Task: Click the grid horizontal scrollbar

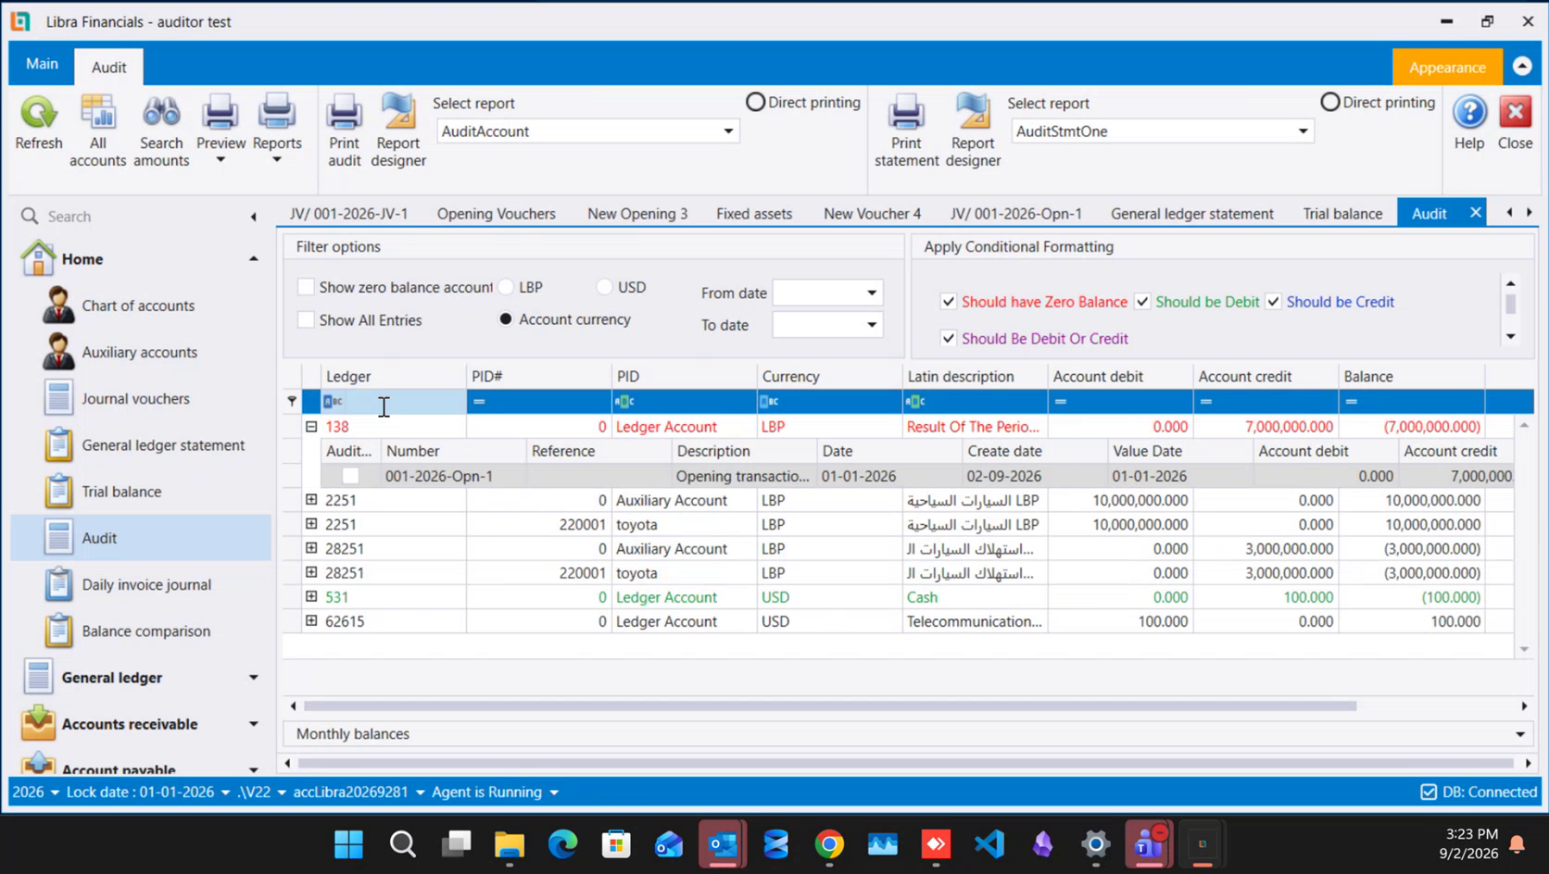Action: [x=829, y=706]
